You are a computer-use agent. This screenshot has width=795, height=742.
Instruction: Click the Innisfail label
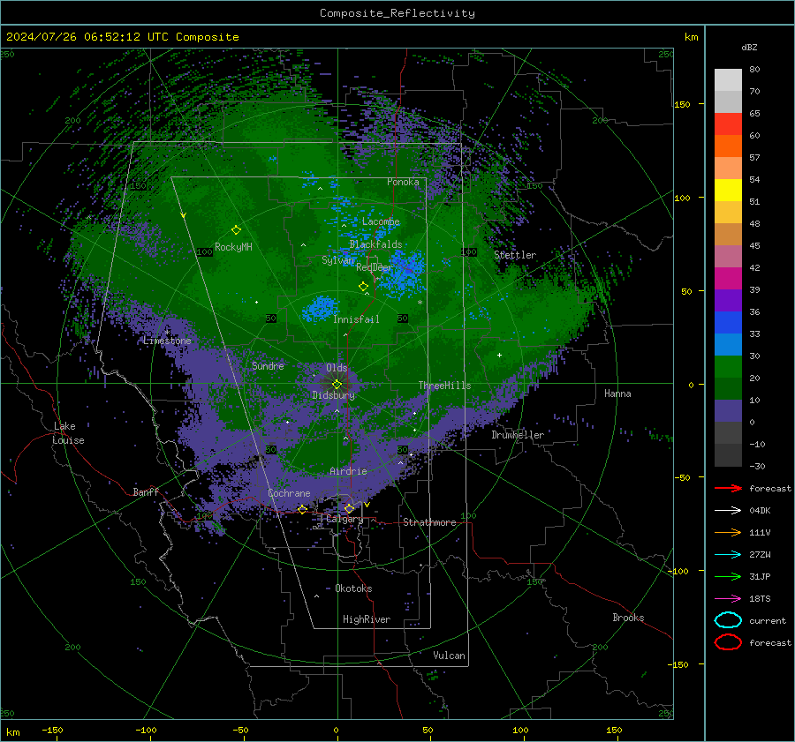[x=356, y=319]
